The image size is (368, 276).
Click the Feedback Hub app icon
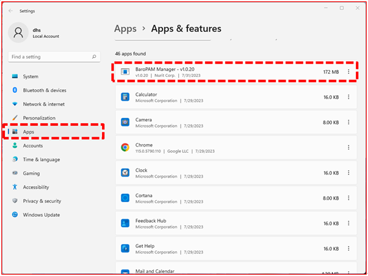(125, 223)
